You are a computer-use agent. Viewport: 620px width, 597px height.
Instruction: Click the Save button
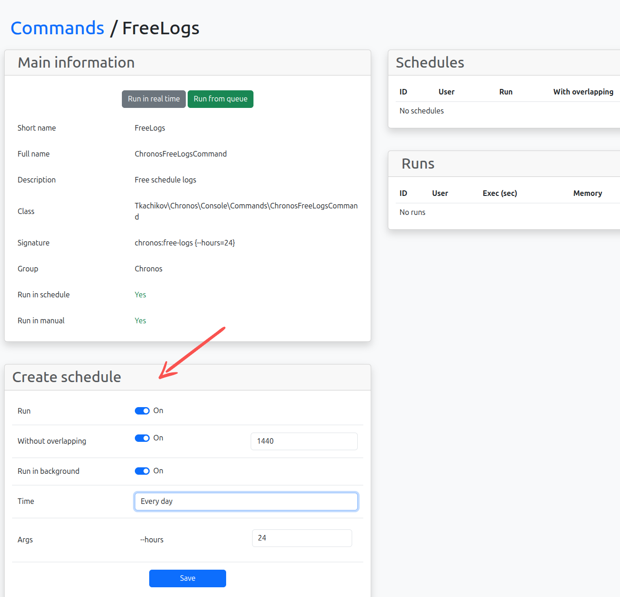point(187,578)
